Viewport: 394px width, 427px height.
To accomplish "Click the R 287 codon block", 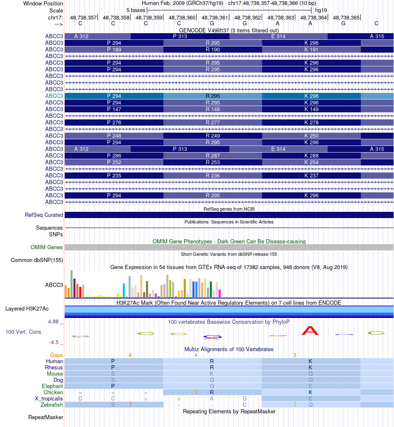I will click(212, 155).
